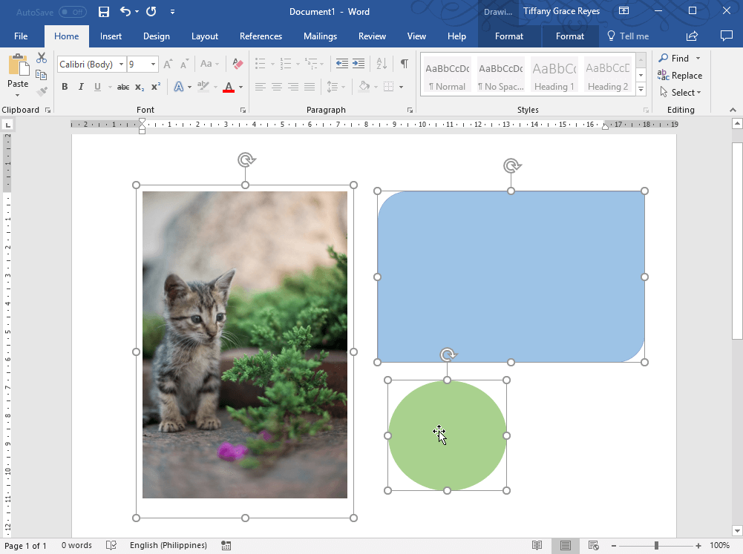Open the Replace dialog
This screenshot has height=554, width=743.
[680, 75]
